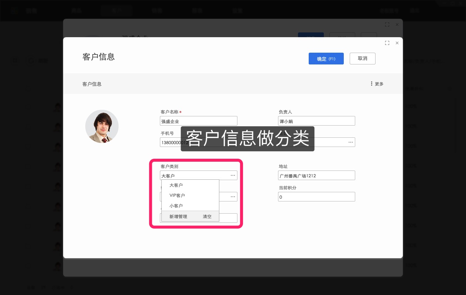Click the 当前积分 input showing 0
Image resolution: width=466 pixels, height=295 pixels.
click(316, 196)
